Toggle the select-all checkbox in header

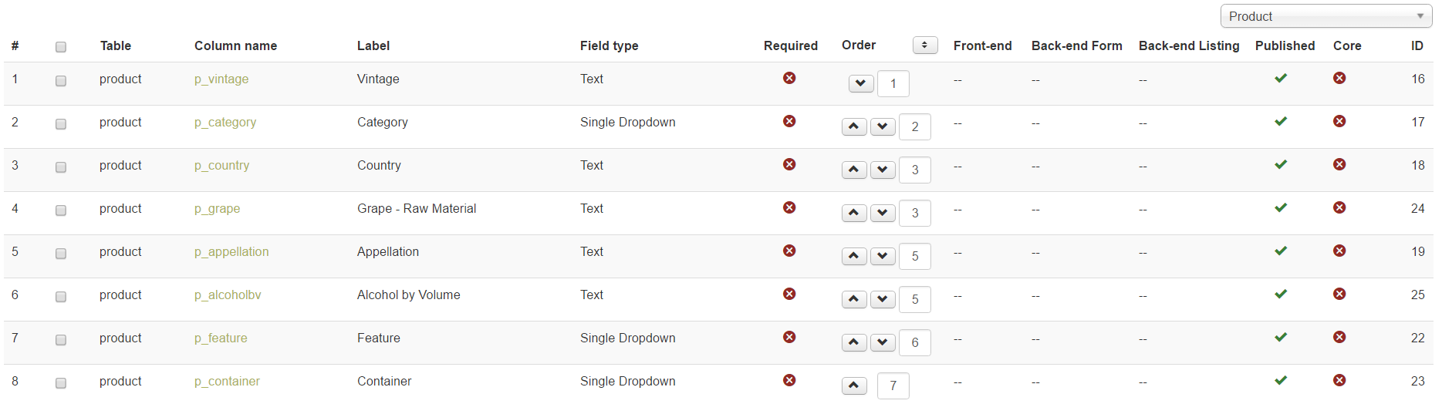[61, 47]
